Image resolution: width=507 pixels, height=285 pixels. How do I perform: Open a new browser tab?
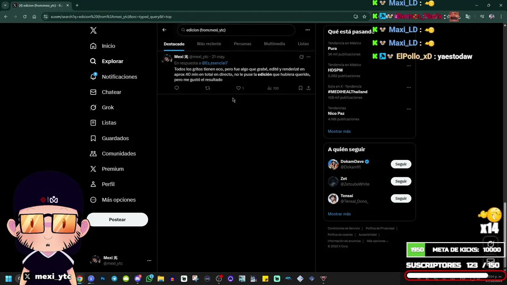77,6
